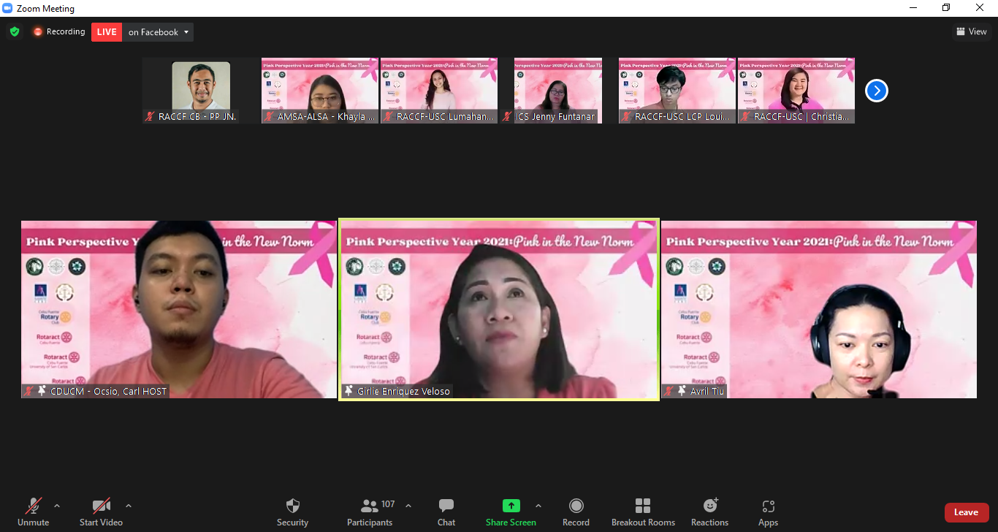Select the RACCF-USC LCP Loui video thumbnail

pos(677,91)
